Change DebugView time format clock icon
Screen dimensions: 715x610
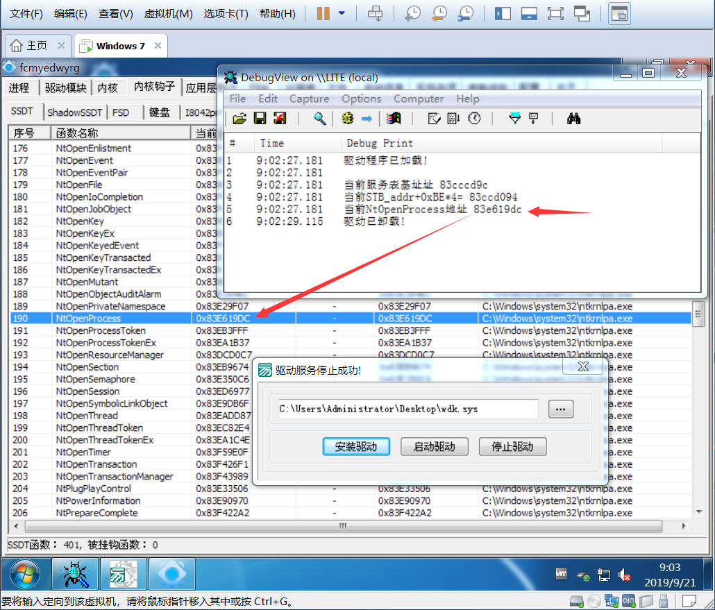click(x=474, y=119)
